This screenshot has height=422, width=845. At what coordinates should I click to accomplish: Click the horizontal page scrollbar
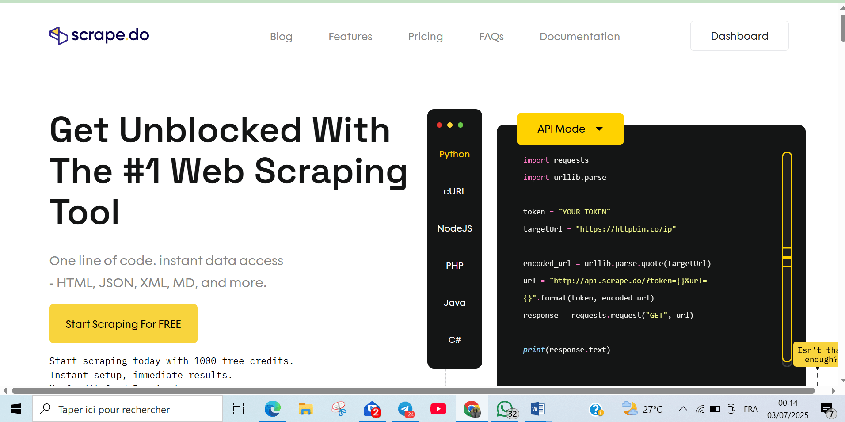(413, 391)
